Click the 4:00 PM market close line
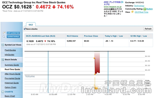 point(108,72)
